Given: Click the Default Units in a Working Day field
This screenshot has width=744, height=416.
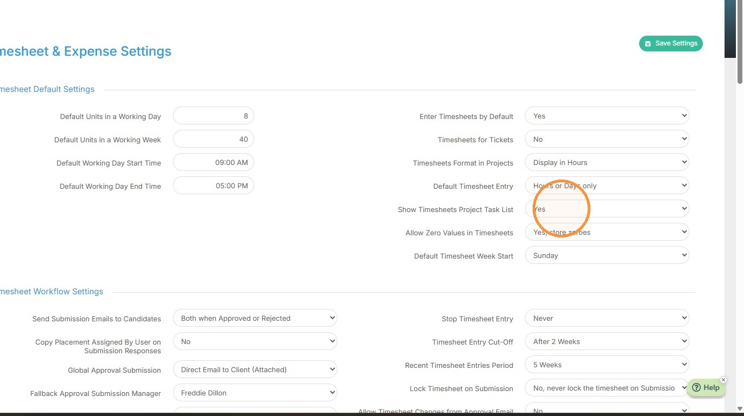Looking at the screenshot, I should [x=213, y=116].
